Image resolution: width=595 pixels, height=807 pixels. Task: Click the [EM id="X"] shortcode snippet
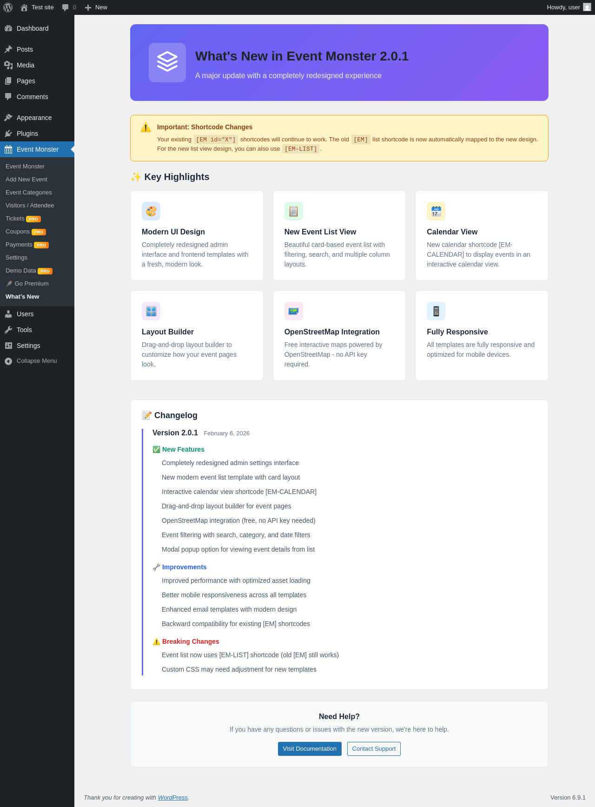click(x=216, y=140)
